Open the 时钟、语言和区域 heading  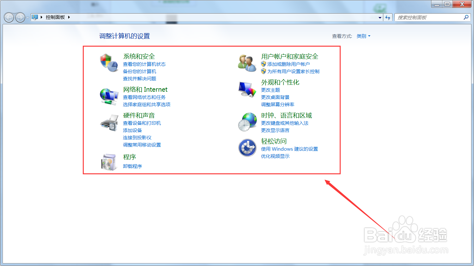coord(287,115)
